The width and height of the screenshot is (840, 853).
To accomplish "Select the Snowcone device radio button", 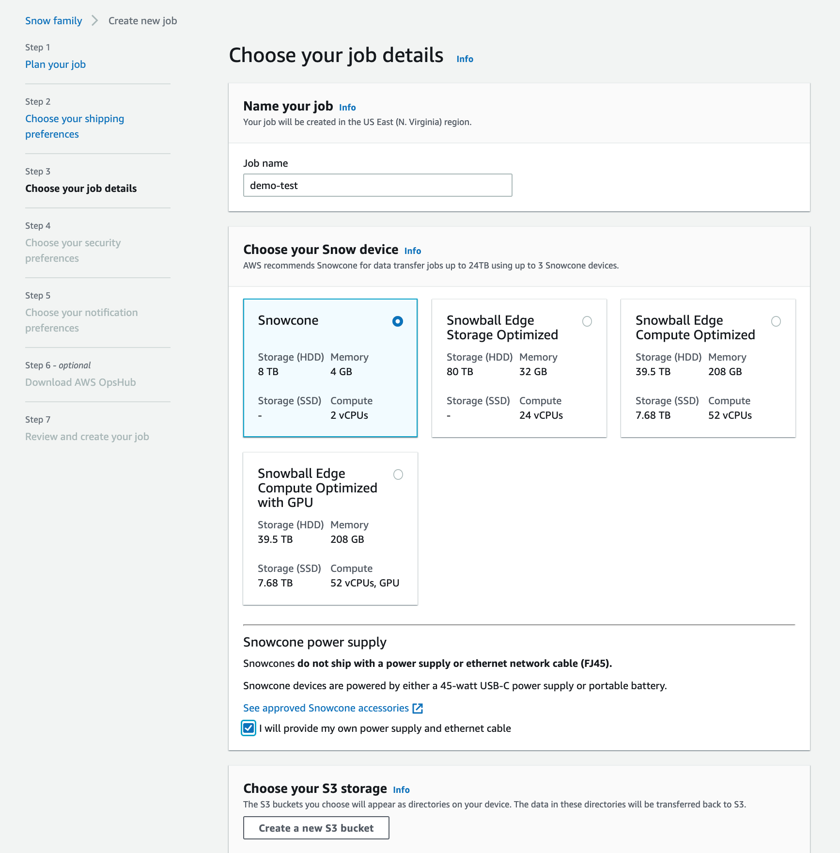I will (x=397, y=321).
